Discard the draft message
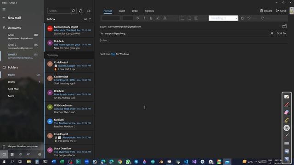This screenshot has height=165, width=294. [x=266, y=11]
